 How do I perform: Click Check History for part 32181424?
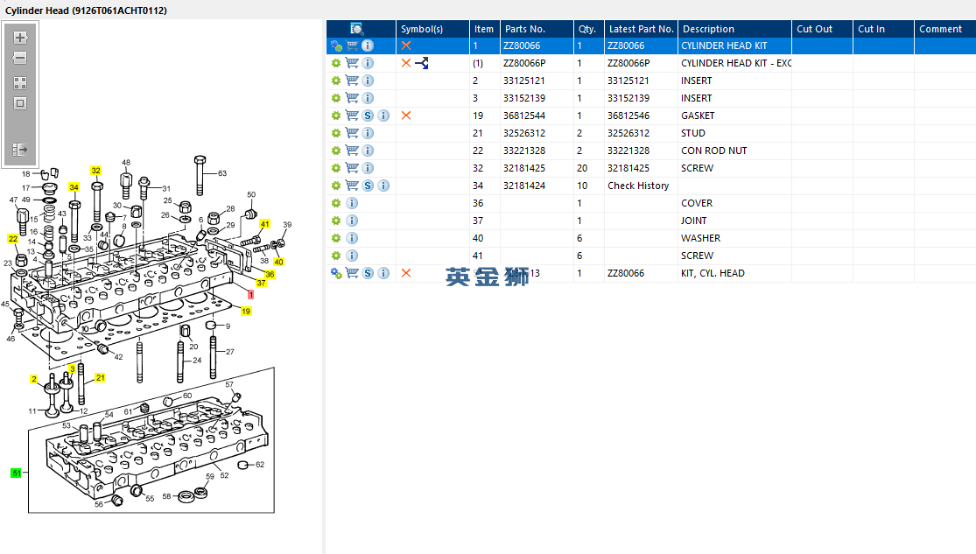638,186
